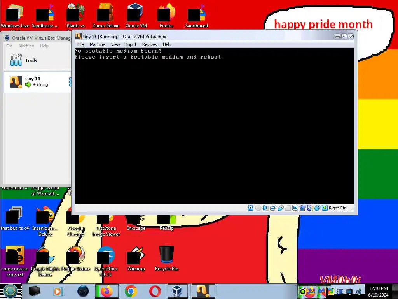Open the Input menu in tiny 11 window
Viewport: 398px width, 299px height.
pyautogui.click(x=131, y=44)
